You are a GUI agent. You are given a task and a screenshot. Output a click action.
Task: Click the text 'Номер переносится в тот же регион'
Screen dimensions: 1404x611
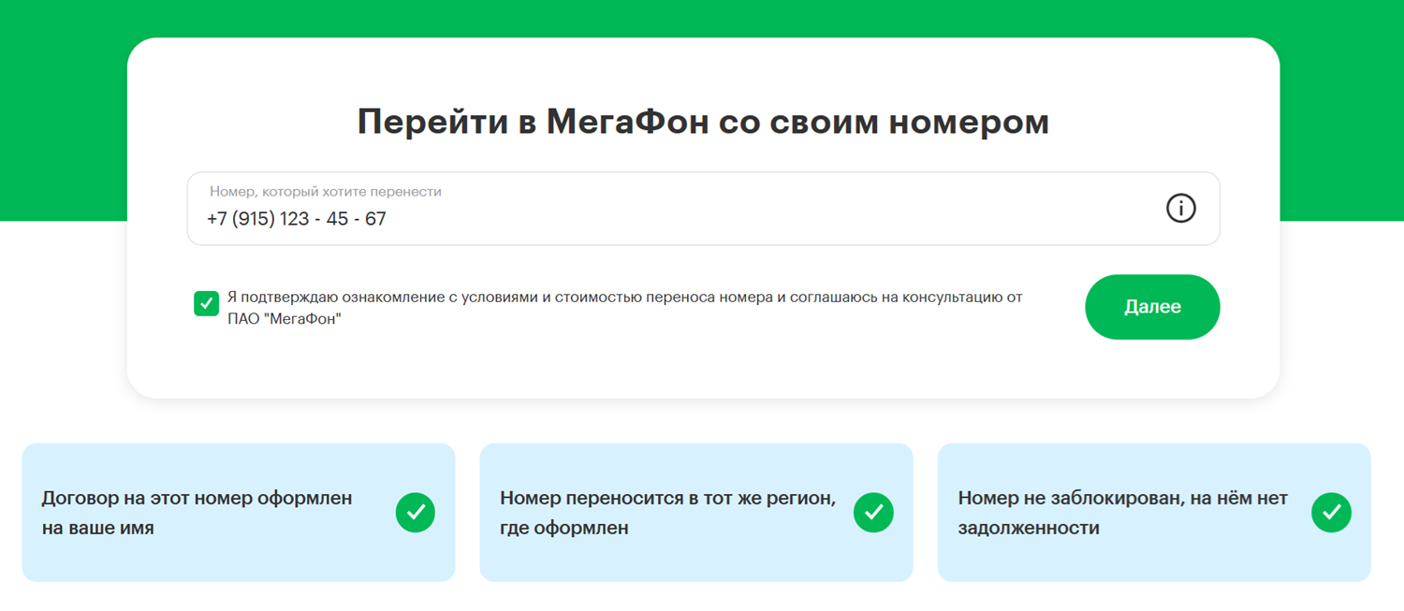click(667, 499)
